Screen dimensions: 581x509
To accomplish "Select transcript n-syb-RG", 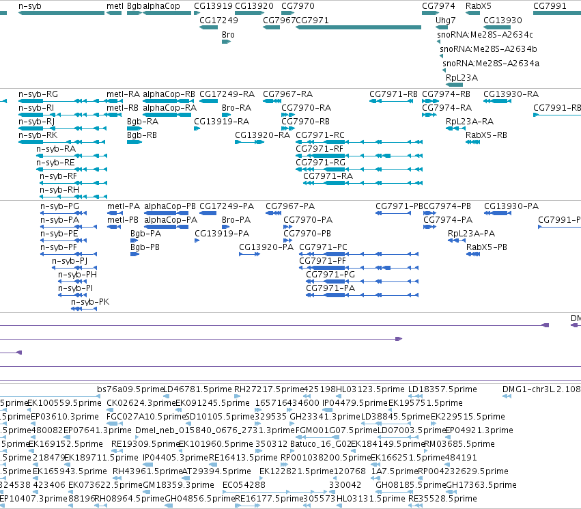I will (38, 94).
